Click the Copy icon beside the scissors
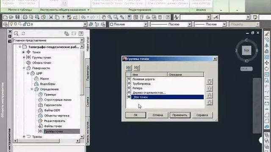Screen dimensions: 271x152 click(57, 17)
